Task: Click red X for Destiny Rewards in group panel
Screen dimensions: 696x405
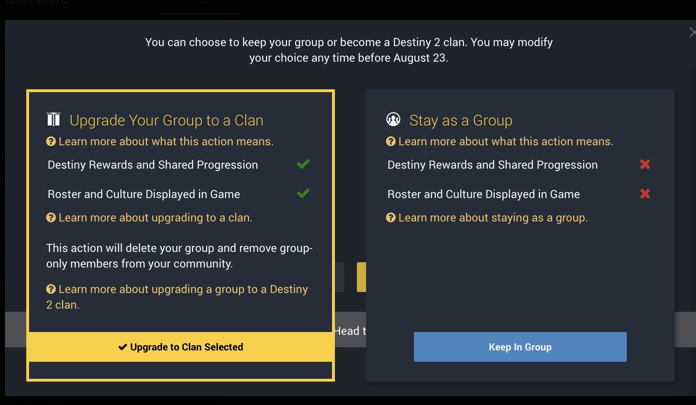Action: point(645,164)
